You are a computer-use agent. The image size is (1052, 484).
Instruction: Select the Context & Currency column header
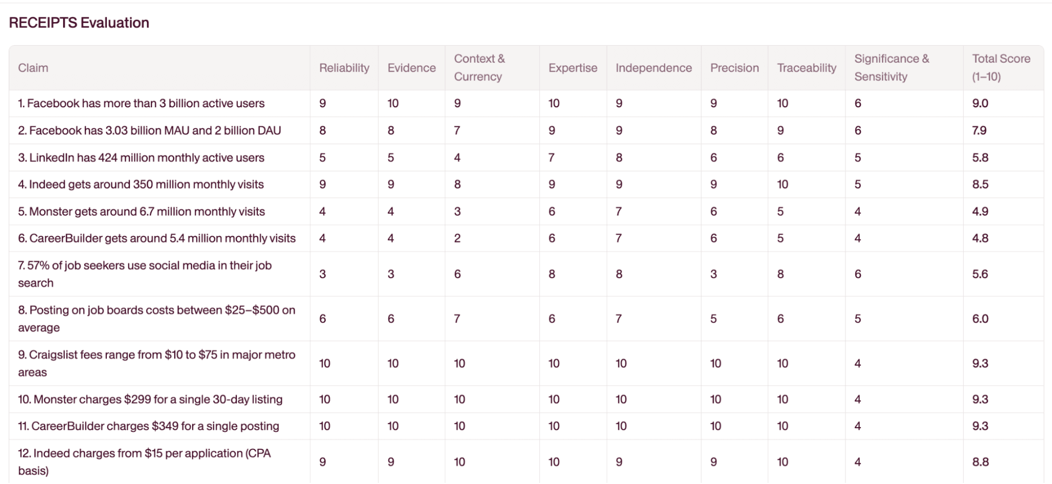pyautogui.click(x=479, y=68)
